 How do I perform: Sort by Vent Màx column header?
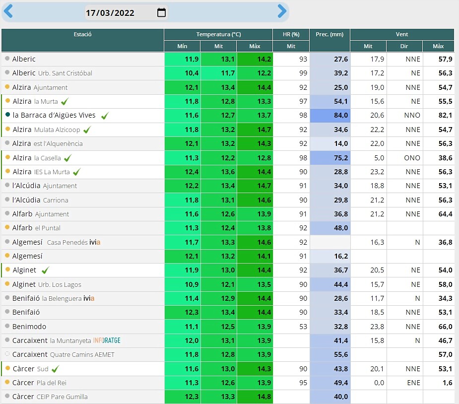438,46
